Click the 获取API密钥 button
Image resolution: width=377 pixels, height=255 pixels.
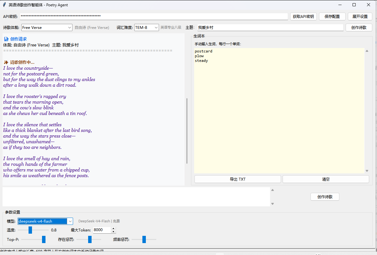pyautogui.click(x=303, y=17)
